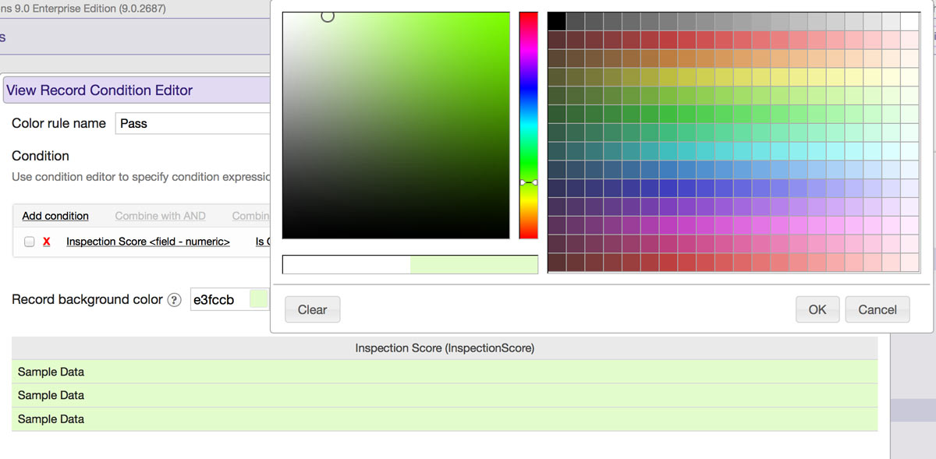Screen dimensions: 936x459
Task: Pick the pure white palette swatch
Action: point(909,21)
